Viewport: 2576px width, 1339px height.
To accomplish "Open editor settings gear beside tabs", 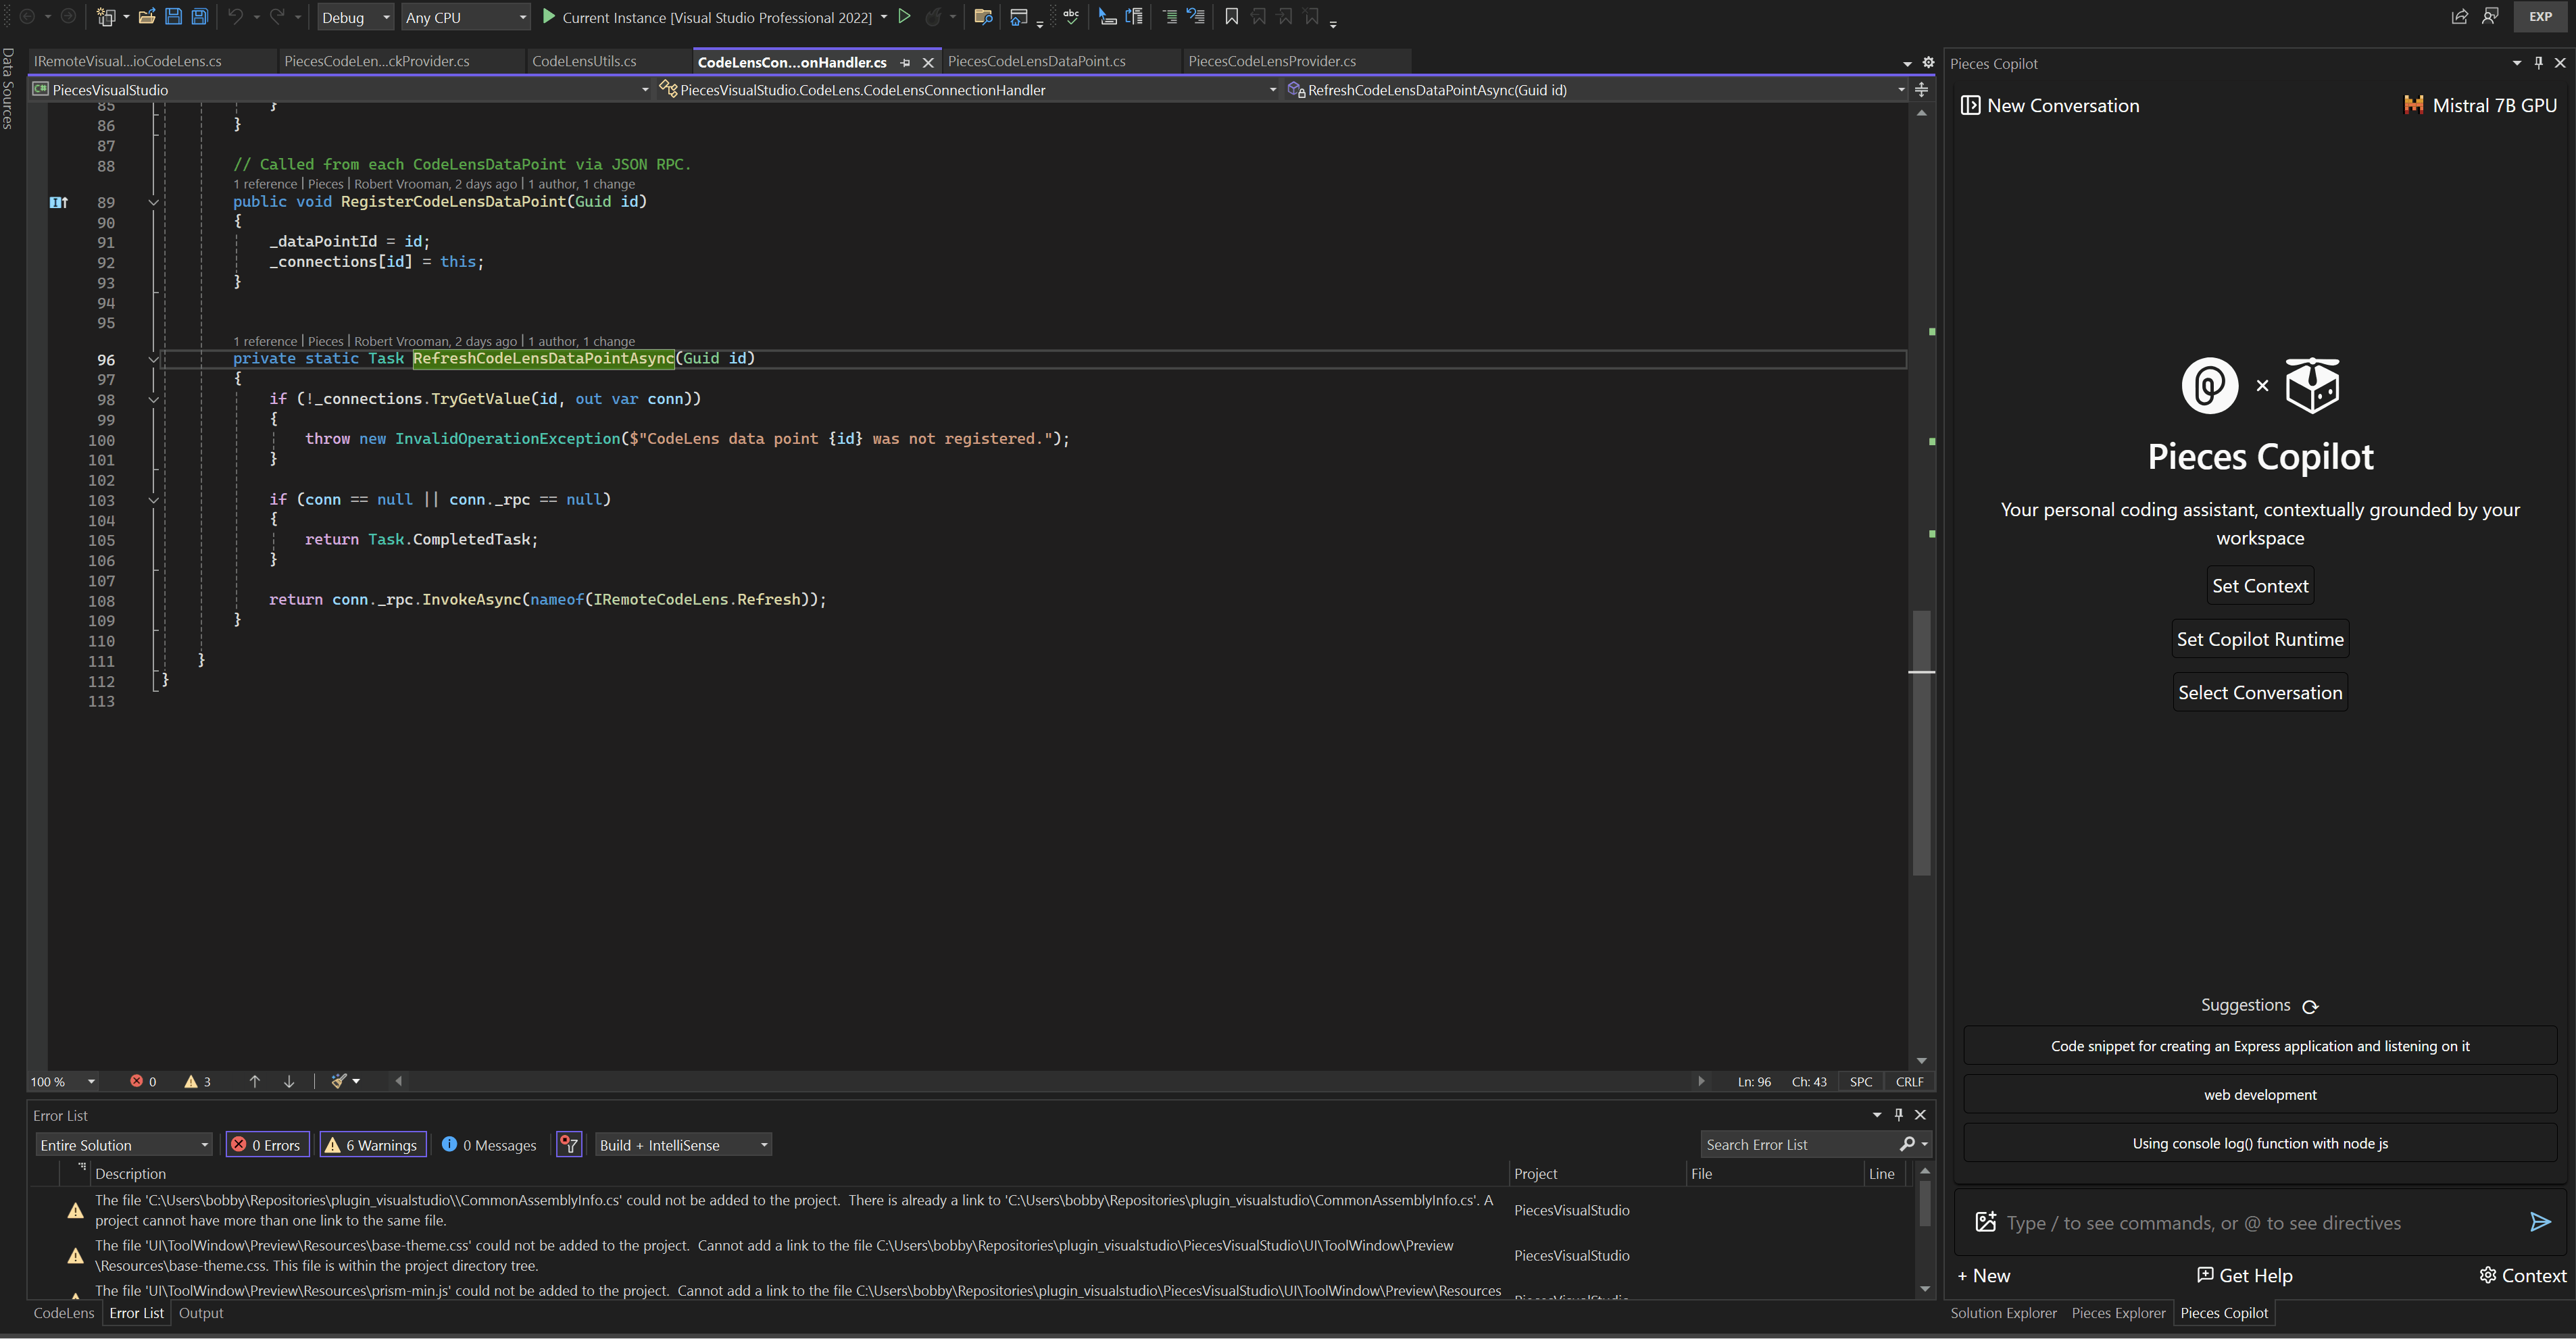I will pyautogui.click(x=1929, y=62).
